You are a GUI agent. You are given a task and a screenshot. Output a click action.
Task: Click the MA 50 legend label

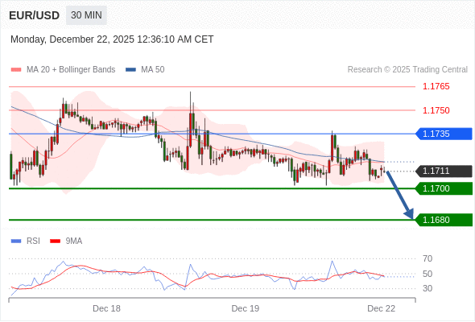click(153, 70)
